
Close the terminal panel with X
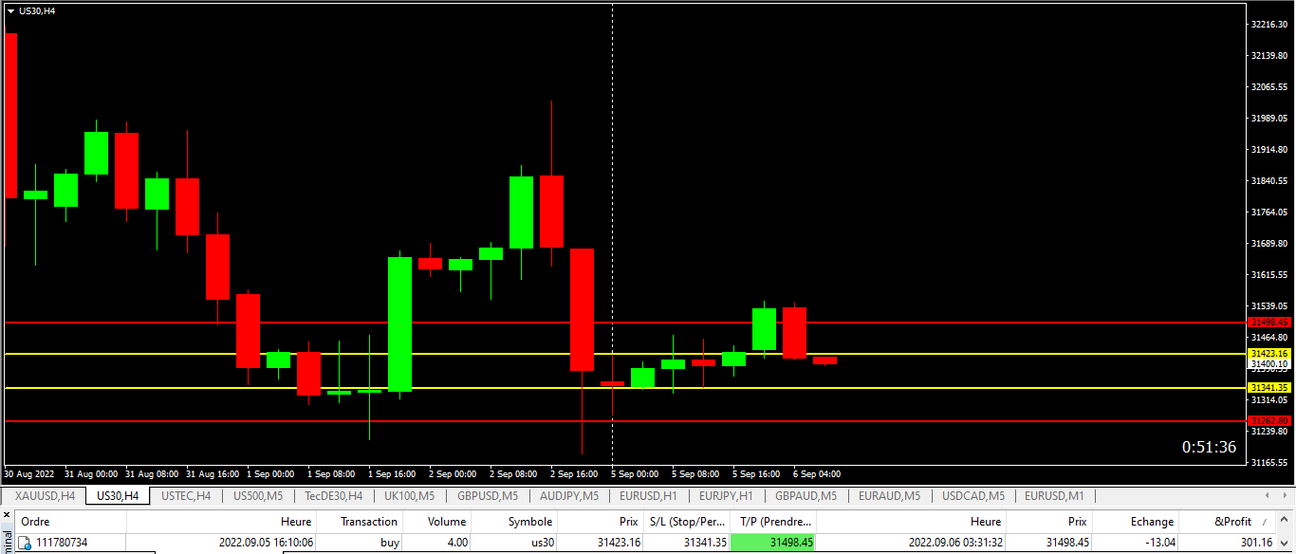[x=8, y=516]
